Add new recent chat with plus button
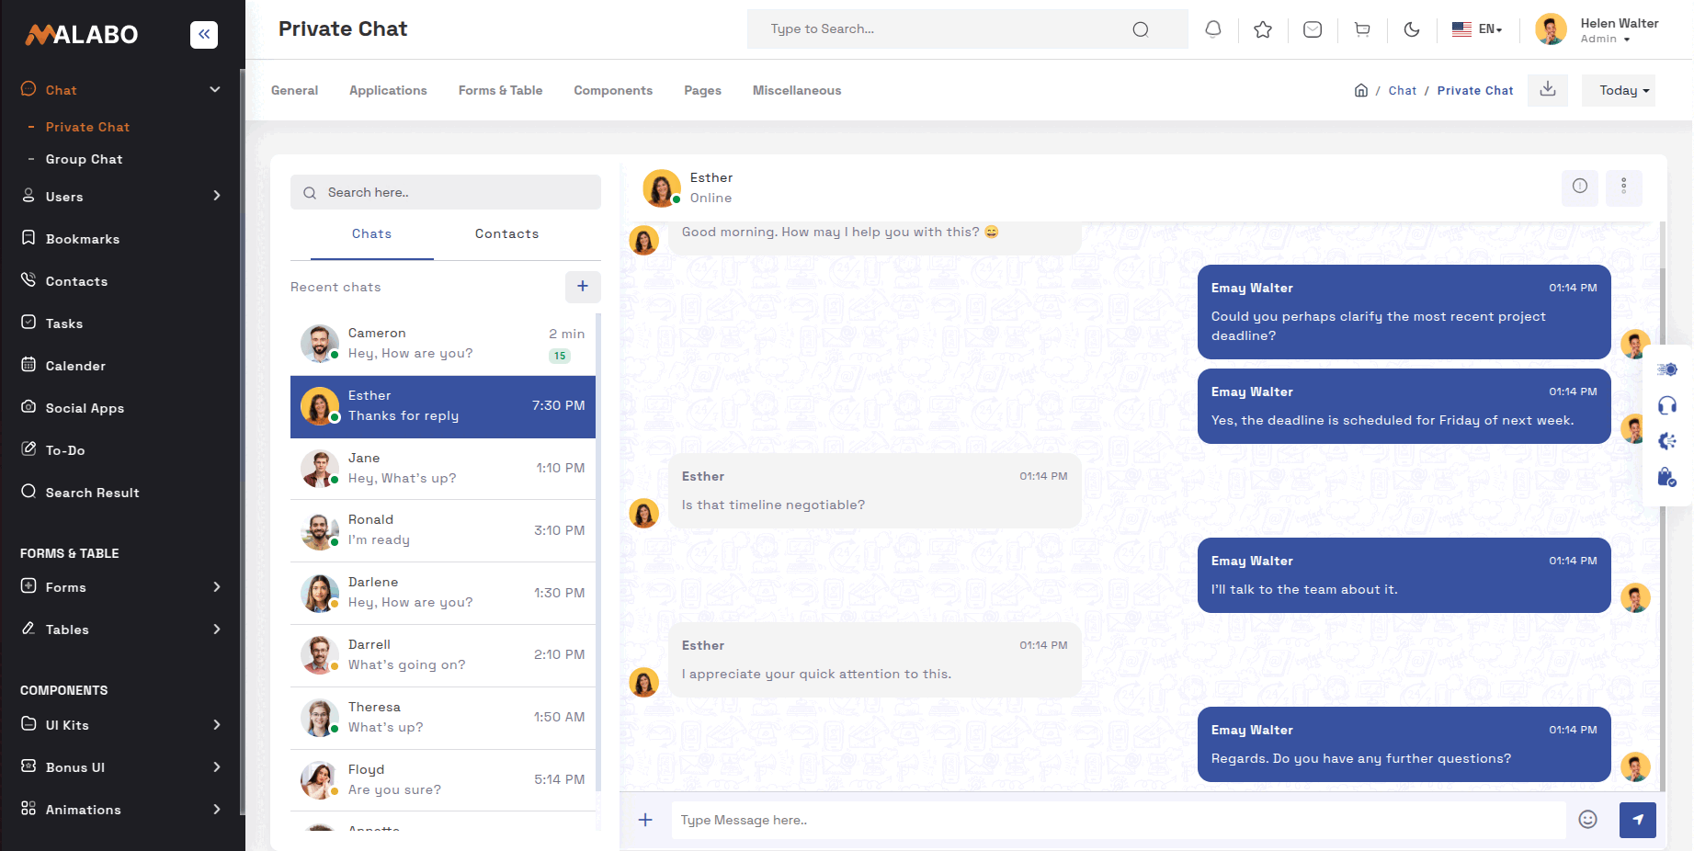The image size is (1694, 851). 583,287
